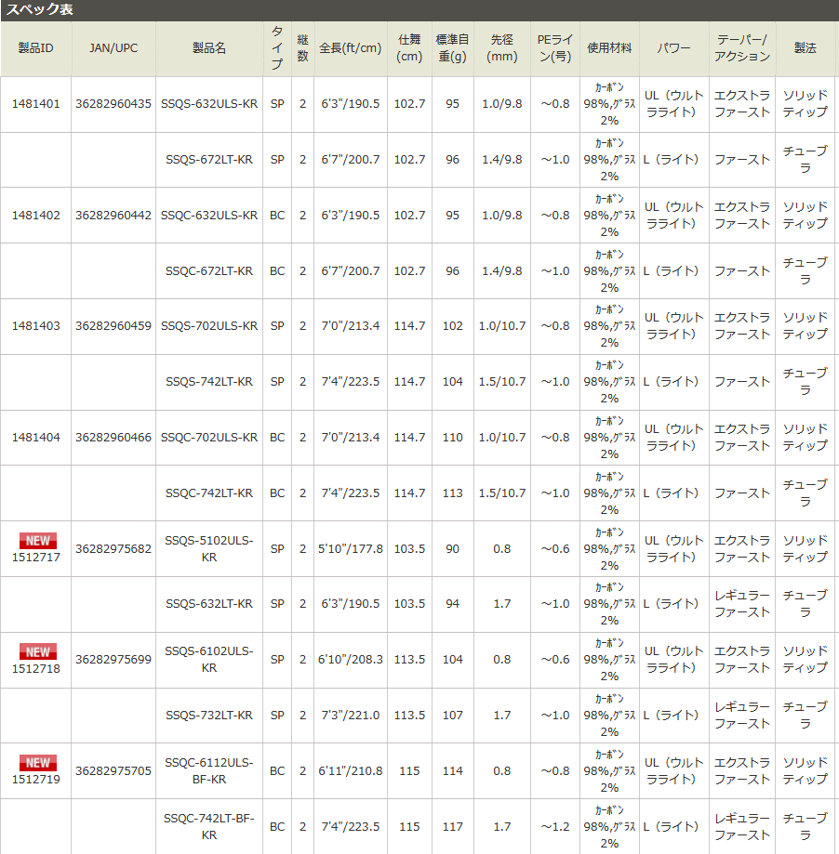This screenshot has width=839, height=854.
Task: Click product ID 1481401 cell
Action: point(35,104)
